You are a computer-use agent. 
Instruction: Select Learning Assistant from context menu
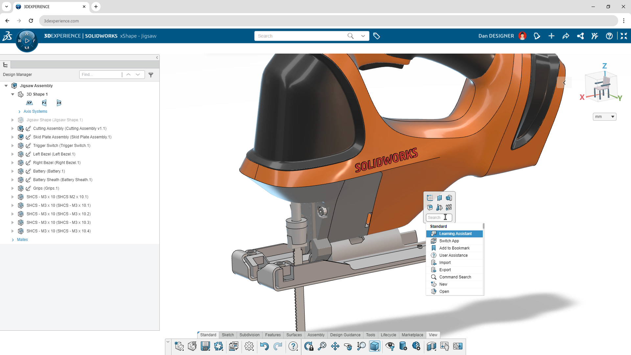[456, 233]
